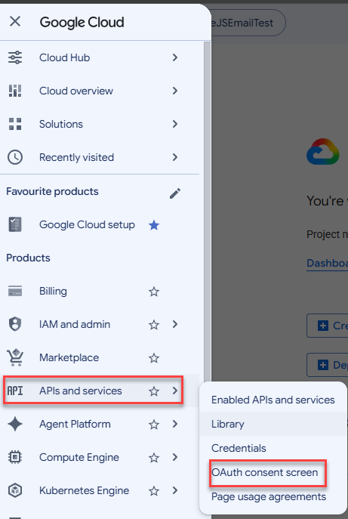The image size is (348, 519).
Task: Expand the Cloud Hub submenu chevron
Action: (x=175, y=57)
